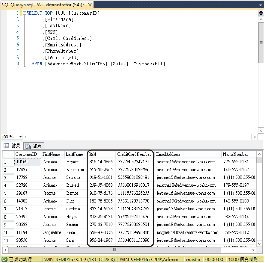Click the PhoneNumber column header
This screenshot has height=263, width=265.
click(239, 154)
